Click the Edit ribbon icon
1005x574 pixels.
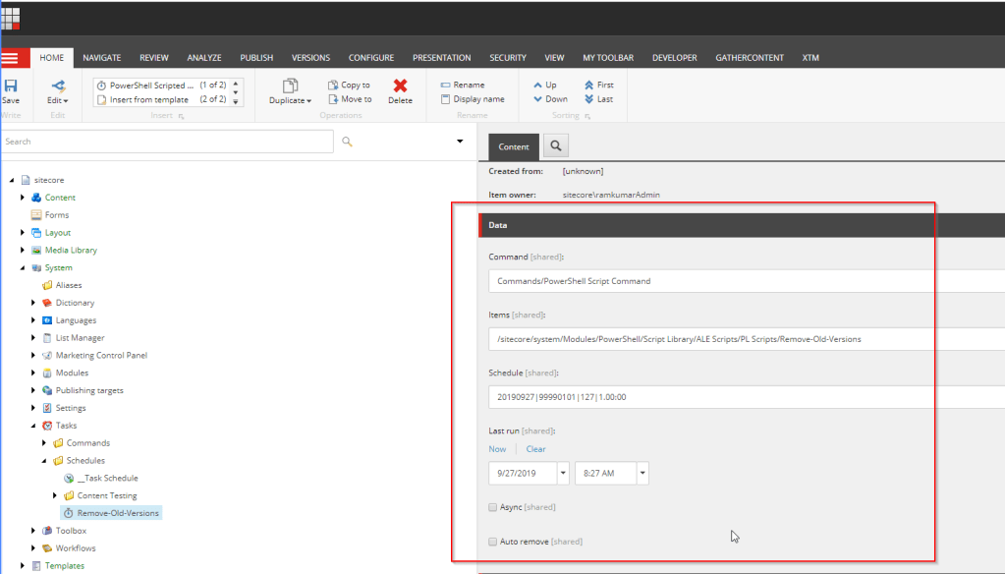(x=57, y=86)
